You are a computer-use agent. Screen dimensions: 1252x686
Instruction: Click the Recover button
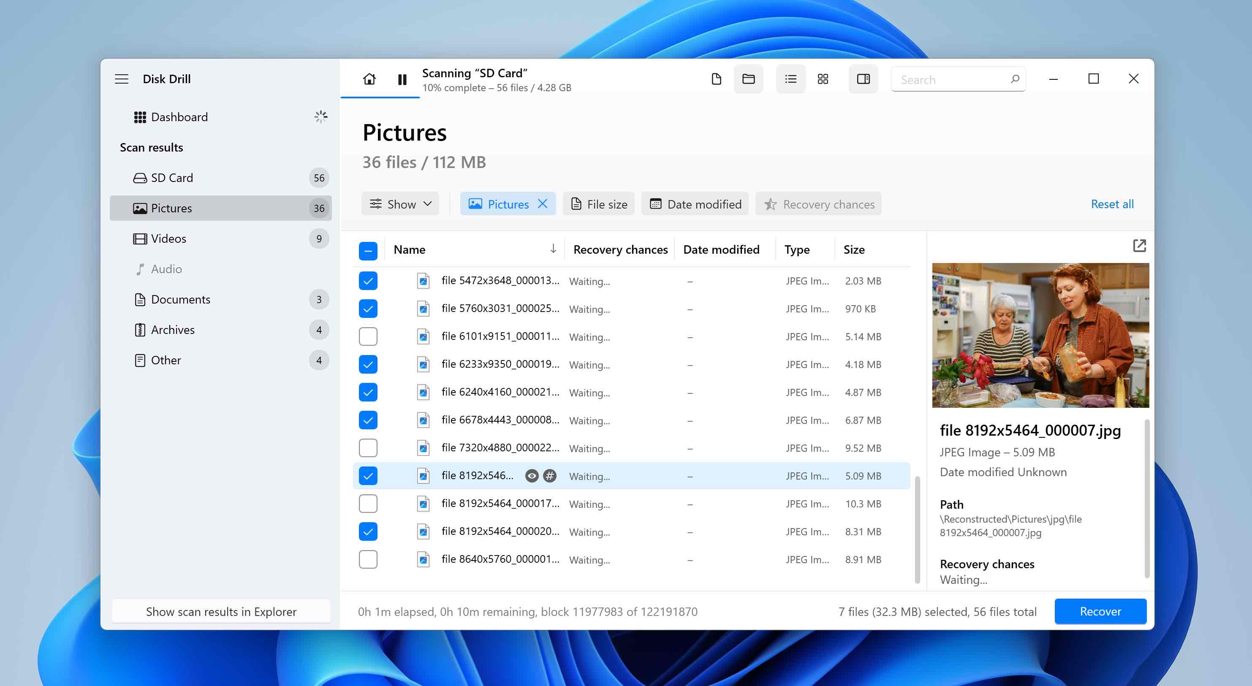(x=1100, y=611)
